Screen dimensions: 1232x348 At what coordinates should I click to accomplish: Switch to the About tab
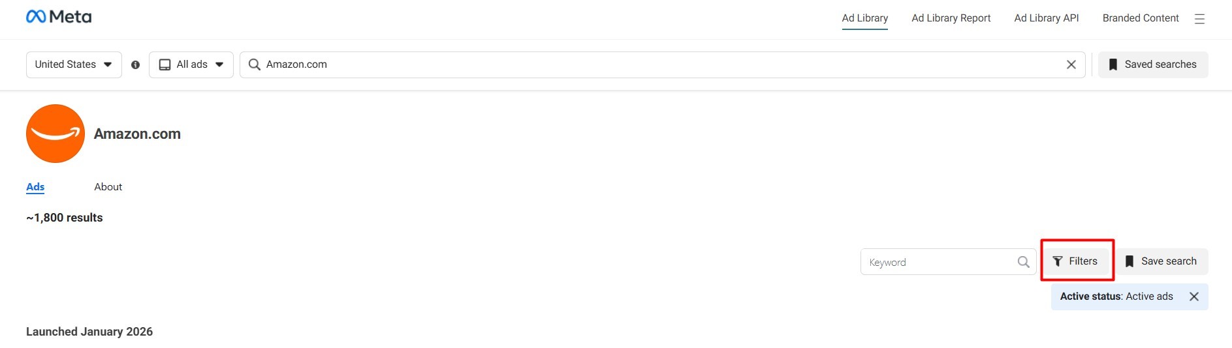click(x=108, y=187)
